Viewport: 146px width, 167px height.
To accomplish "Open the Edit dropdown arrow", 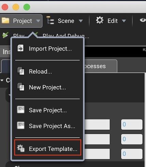I will pos(124,21).
